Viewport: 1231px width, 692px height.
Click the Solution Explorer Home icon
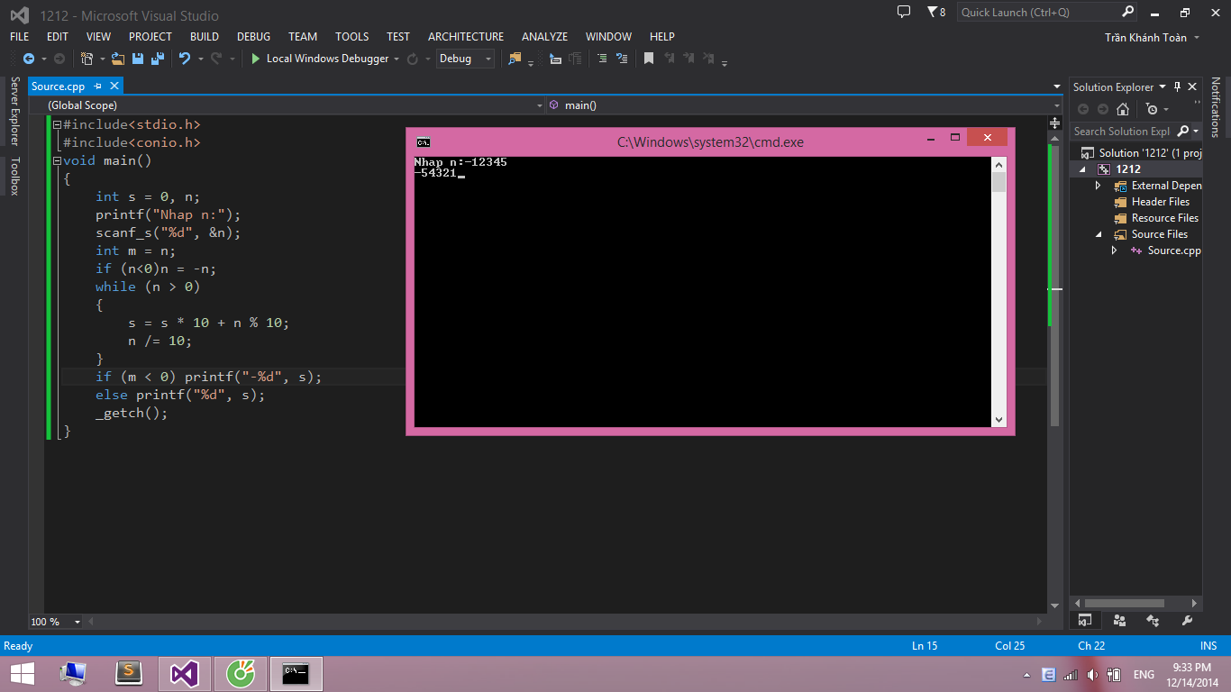coord(1122,109)
